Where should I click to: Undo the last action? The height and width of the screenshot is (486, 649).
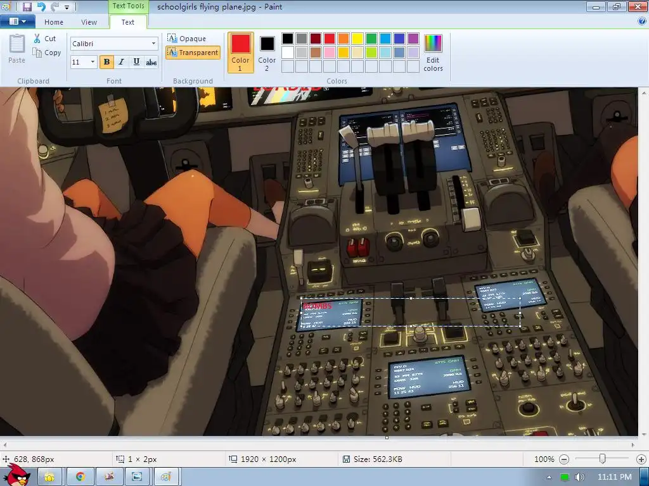coord(41,6)
